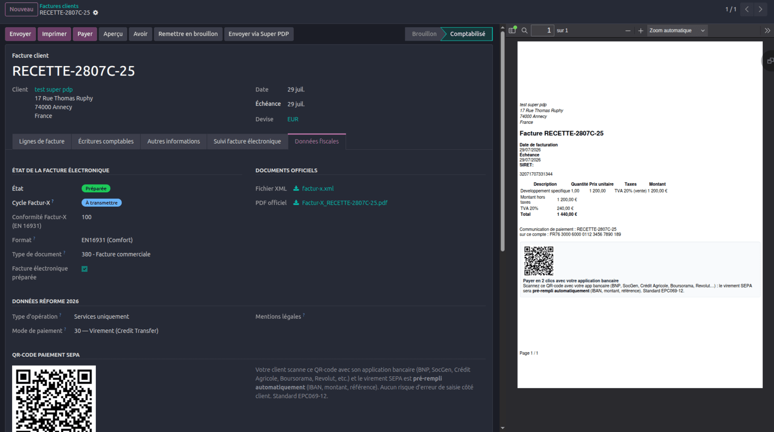Click the Préparée status badge
Image resolution: width=774 pixels, height=432 pixels.
point(96,188)
